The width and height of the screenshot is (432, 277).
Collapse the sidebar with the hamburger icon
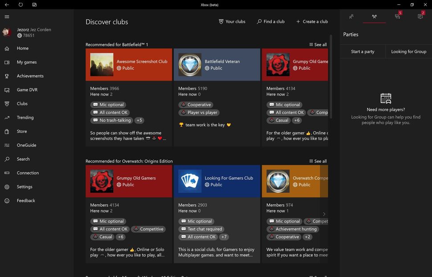coord(7,17)
